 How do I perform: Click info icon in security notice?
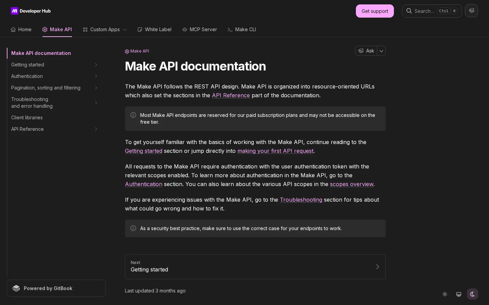click(x=133, y=228)
